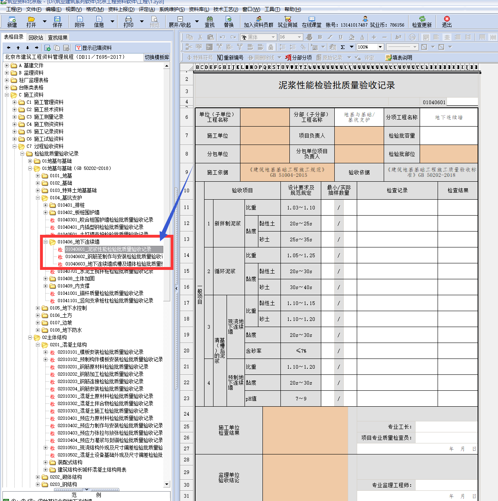The image size is (498, 501).
Task: Open the 黑体 font name combo box
Action: 259,37
